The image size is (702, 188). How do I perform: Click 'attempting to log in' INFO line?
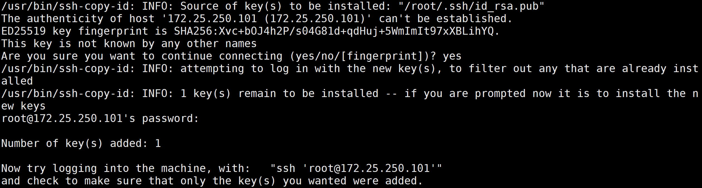pos(350,69)
